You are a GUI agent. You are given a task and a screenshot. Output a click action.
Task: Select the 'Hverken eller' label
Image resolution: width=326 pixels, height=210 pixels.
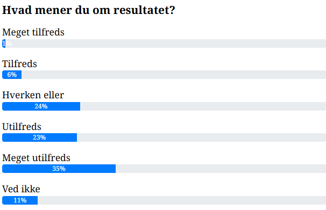pos(33,95)
